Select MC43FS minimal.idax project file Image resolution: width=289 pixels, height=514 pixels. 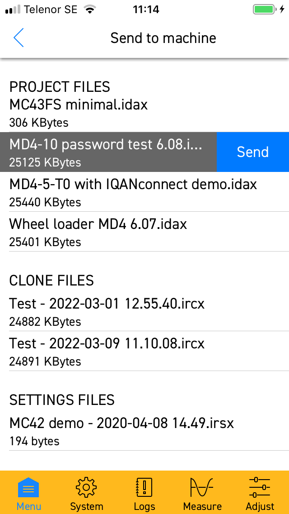tap(144, 113)
